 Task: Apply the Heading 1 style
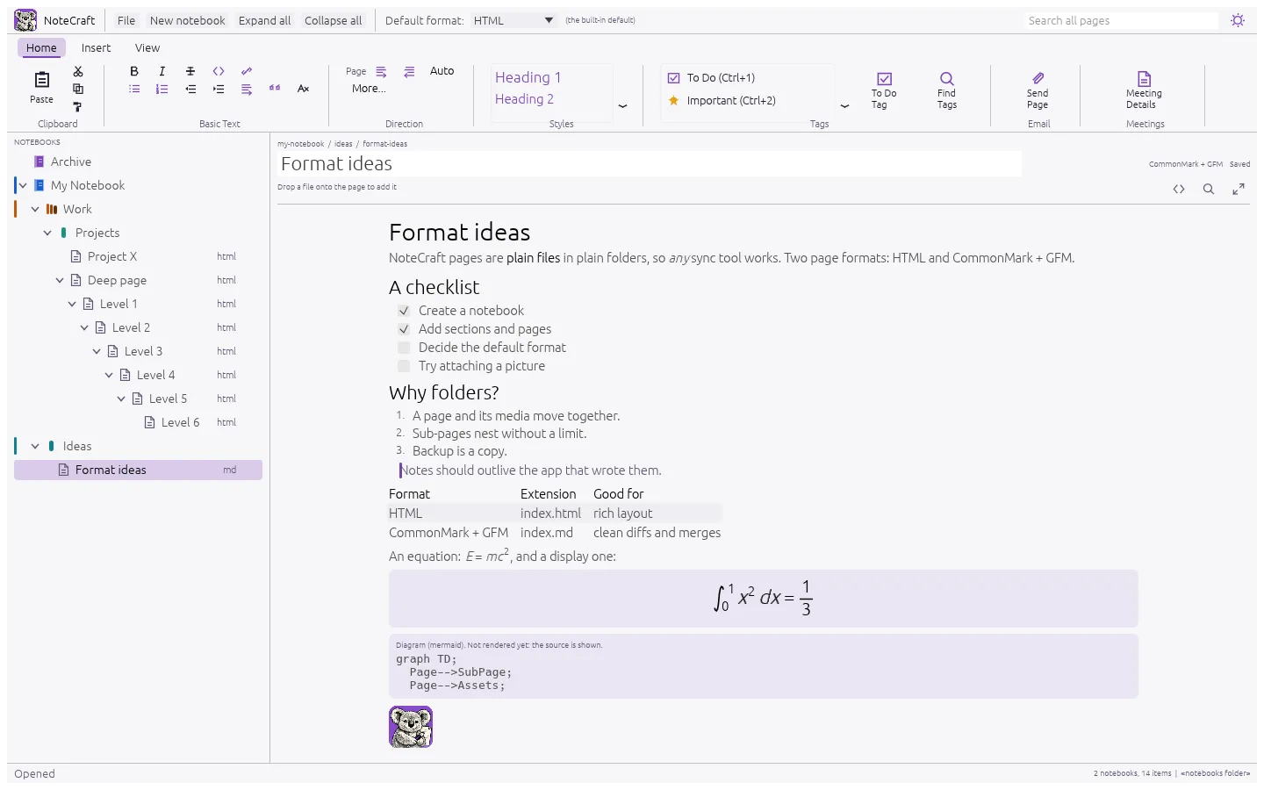pos(528,77)
